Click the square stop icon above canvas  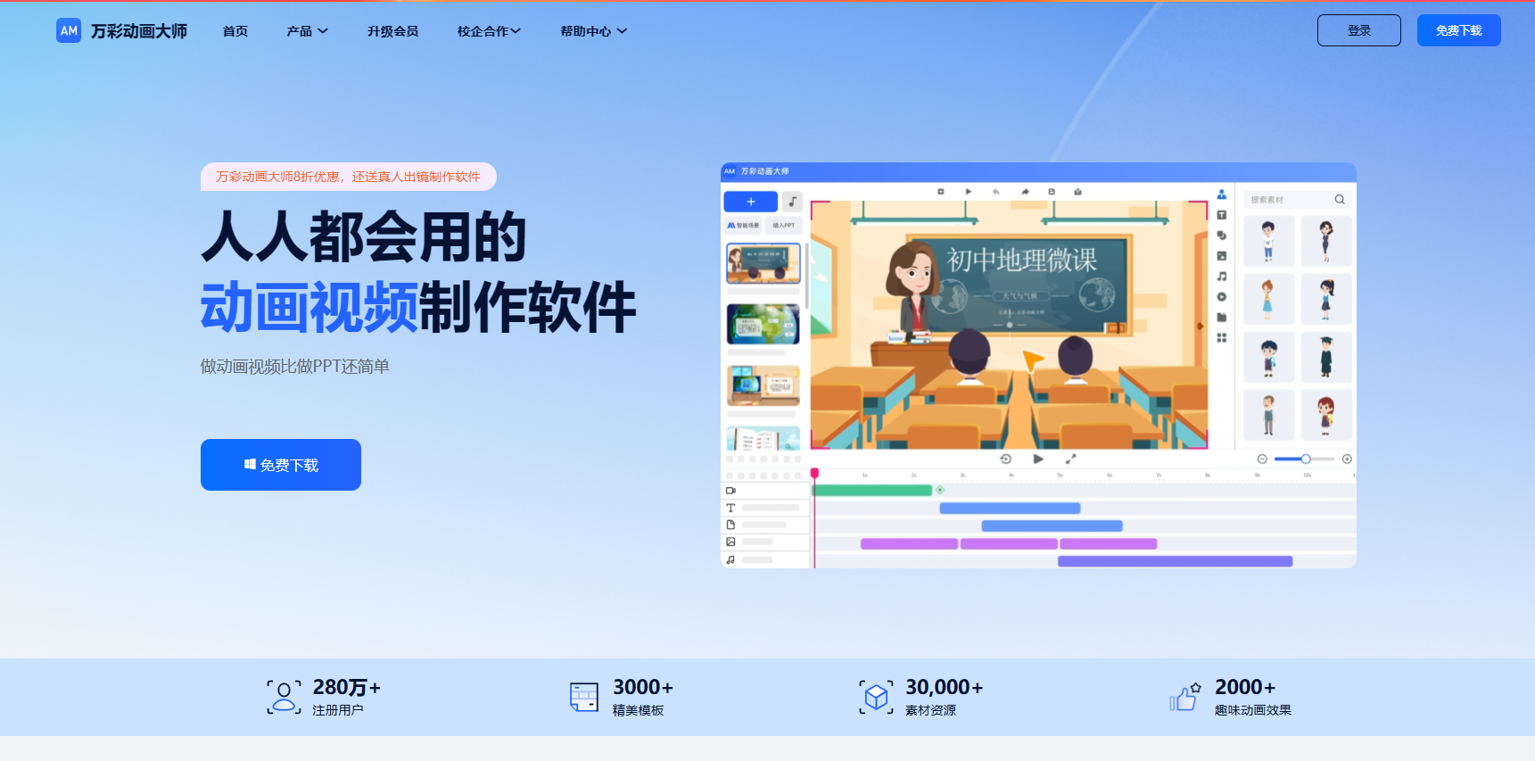(x=941, y=192)
